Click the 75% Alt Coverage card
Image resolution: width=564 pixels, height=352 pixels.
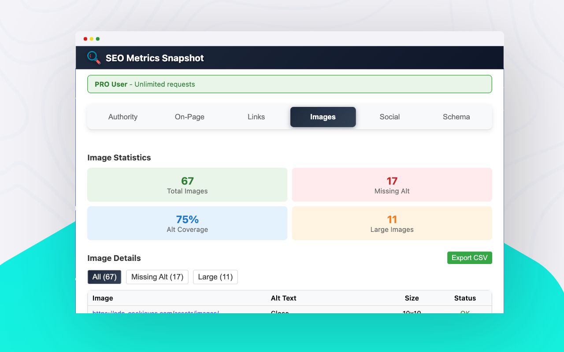(187, 223)
